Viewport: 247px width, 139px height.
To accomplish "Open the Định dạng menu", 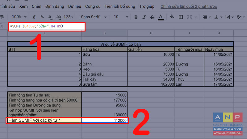I will click(x=55, y=6).
